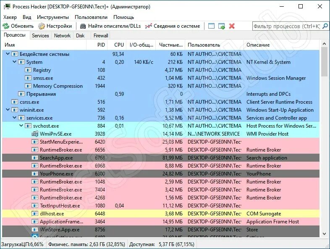Screen dimensions: 330x249
Task: Sort by the Пользователь column header
Action: click(x=214, y=45)
